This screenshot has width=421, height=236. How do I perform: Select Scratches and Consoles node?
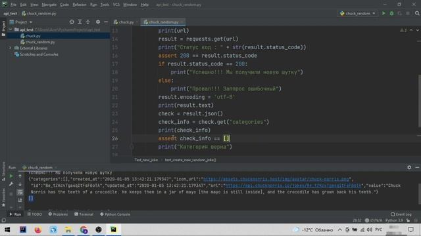point(39,54)
